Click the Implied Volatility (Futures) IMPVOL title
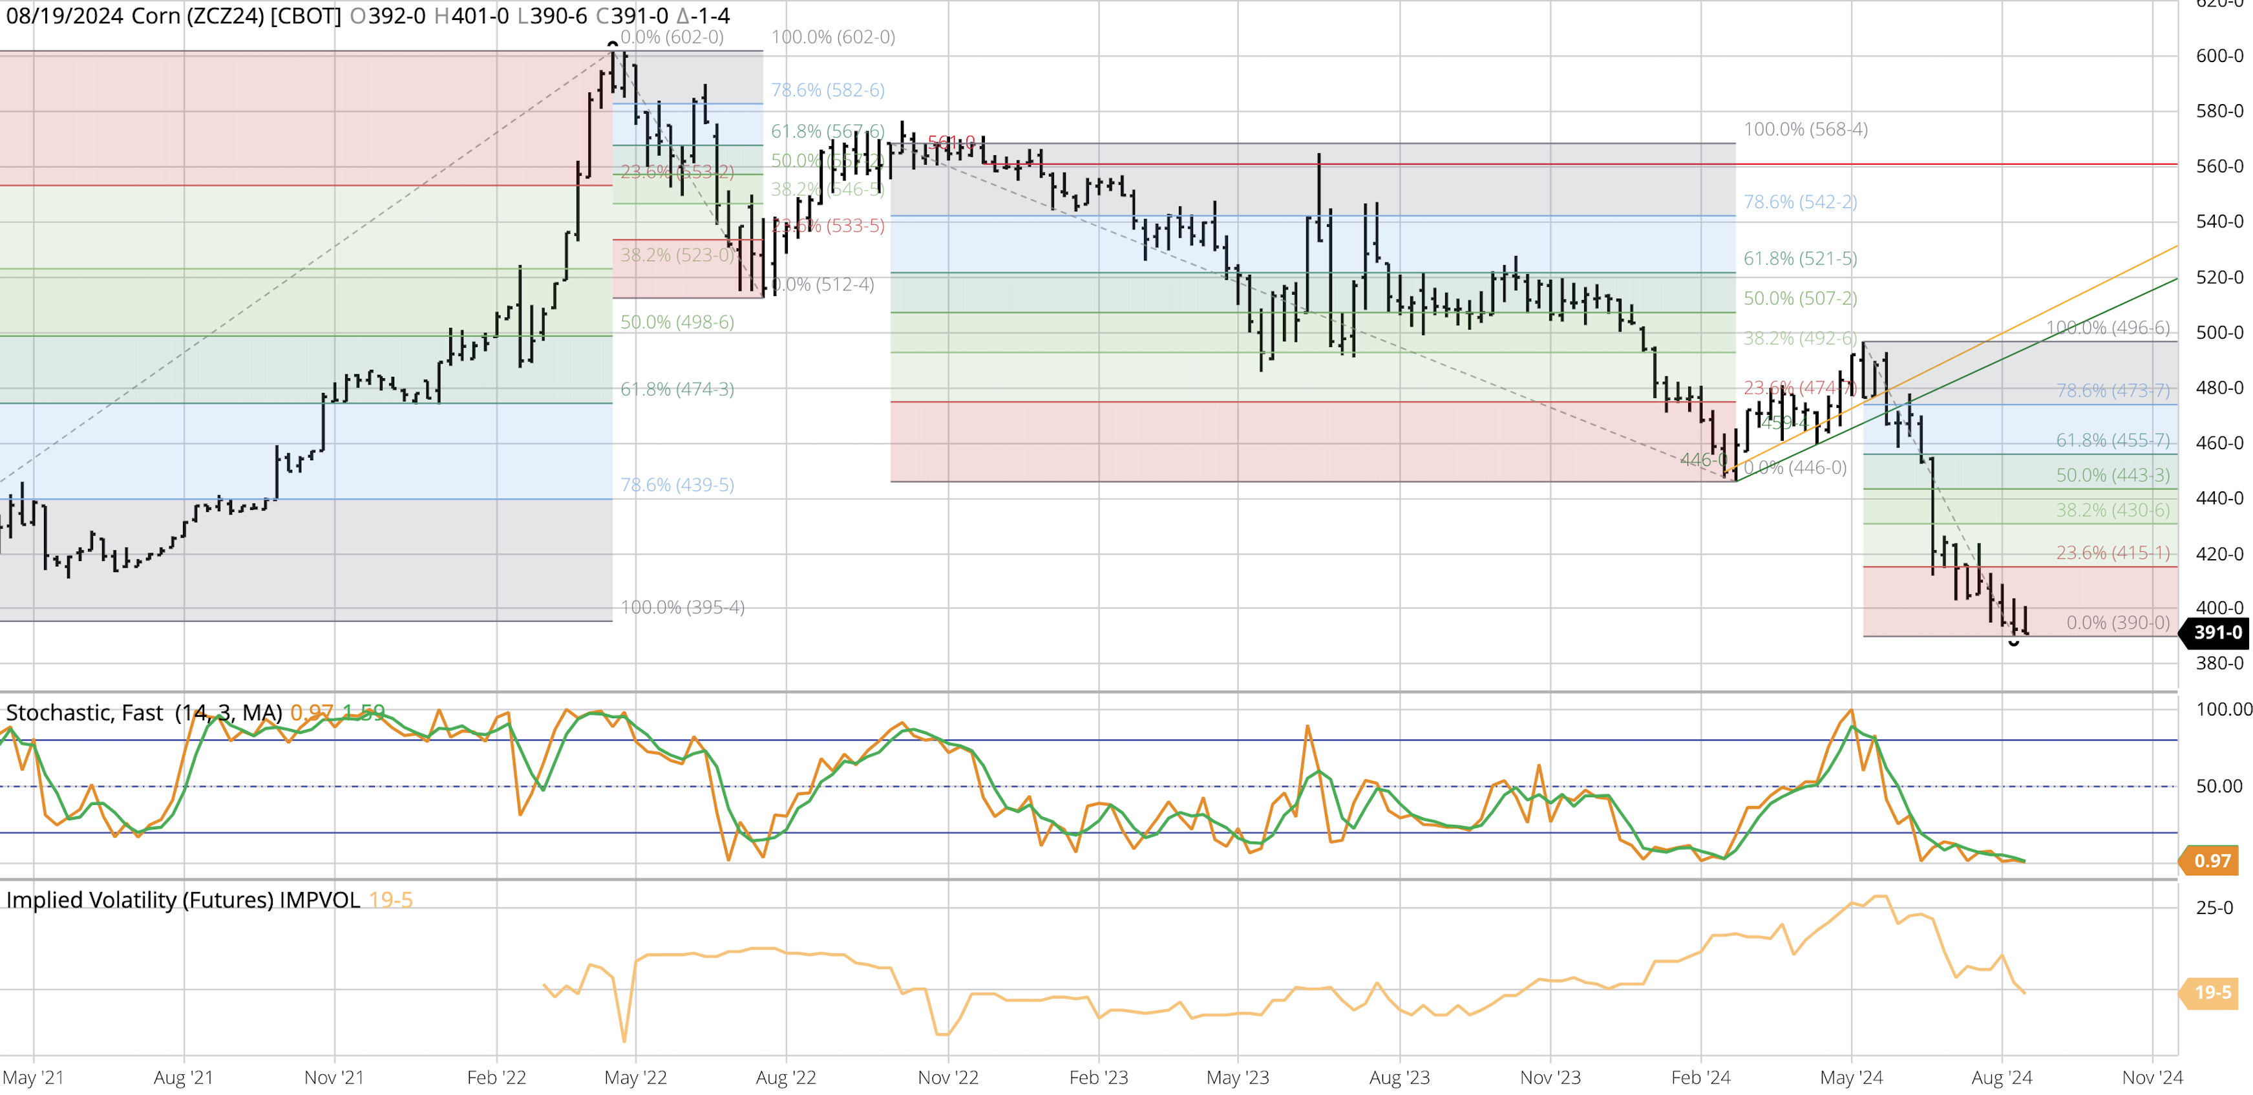The image size is (2253, 1095). (x=183, y=900)
